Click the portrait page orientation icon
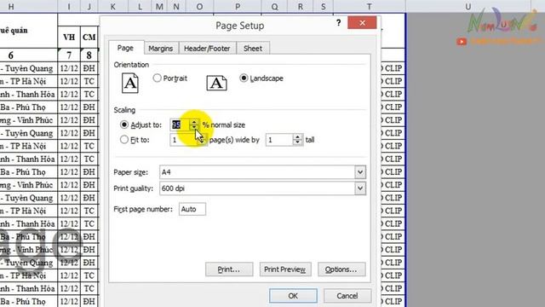The width and height of the screenshot is (545, 307). 130,83
